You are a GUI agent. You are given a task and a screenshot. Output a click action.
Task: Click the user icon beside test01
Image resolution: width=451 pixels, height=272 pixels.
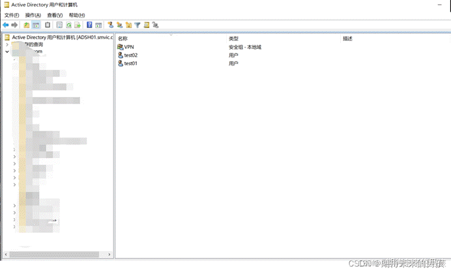tap(121, 63)
